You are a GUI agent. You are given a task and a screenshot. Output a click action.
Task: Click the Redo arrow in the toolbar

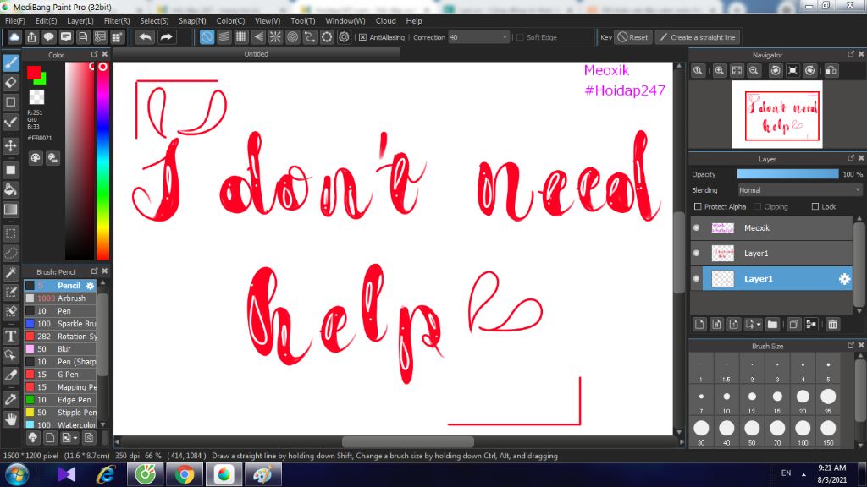coord(166,37)
